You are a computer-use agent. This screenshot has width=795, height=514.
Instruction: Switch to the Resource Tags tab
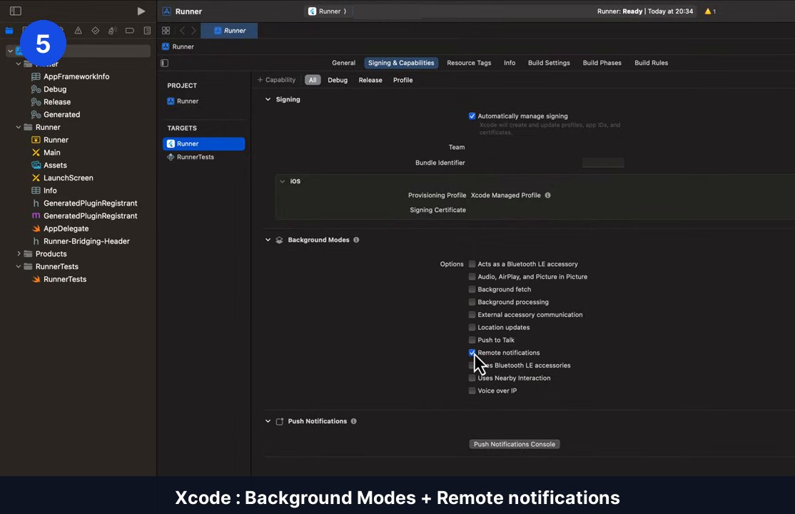[468, 63]
